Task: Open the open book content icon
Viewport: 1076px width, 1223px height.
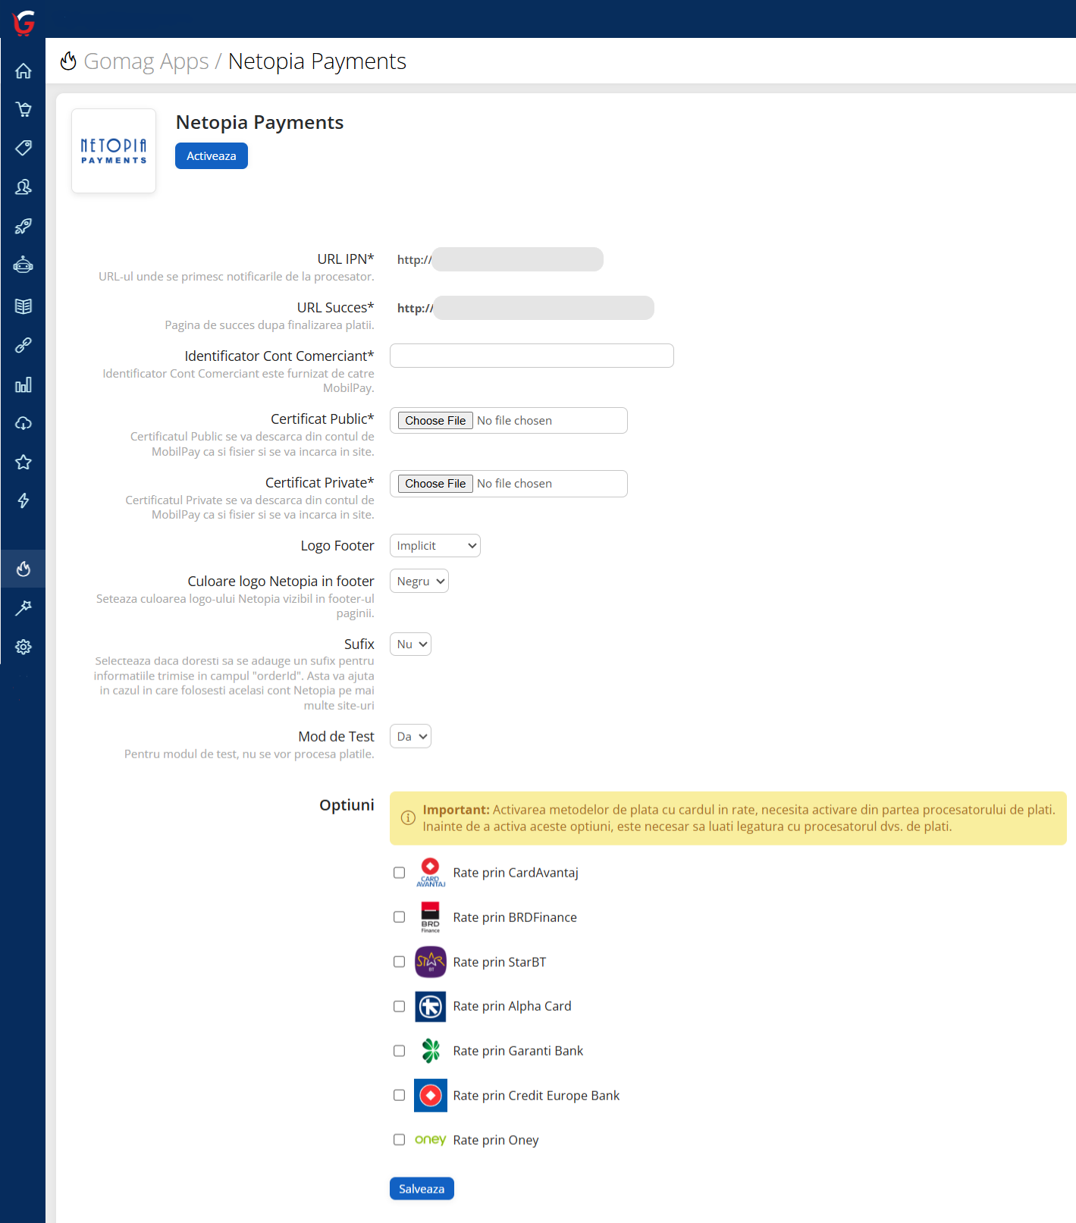Action: (x=24, y=306)
